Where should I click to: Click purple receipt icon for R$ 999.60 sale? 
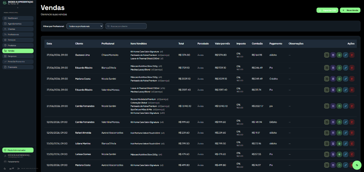click(x=333, y=122)
